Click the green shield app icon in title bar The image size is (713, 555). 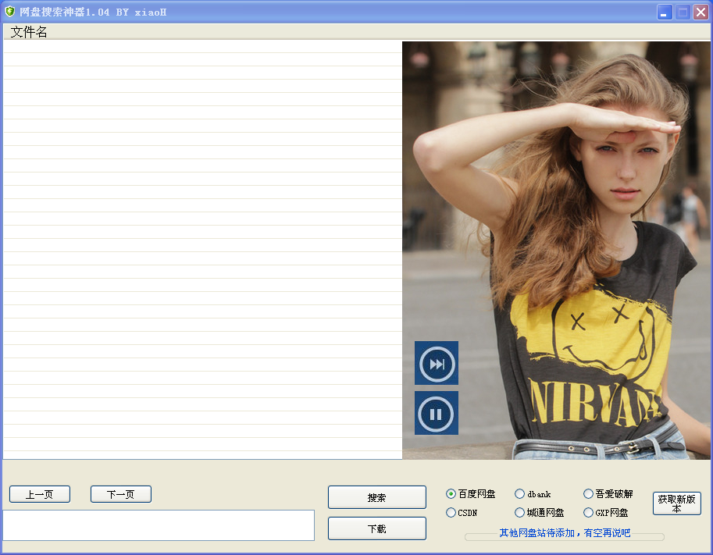[10, 12]
